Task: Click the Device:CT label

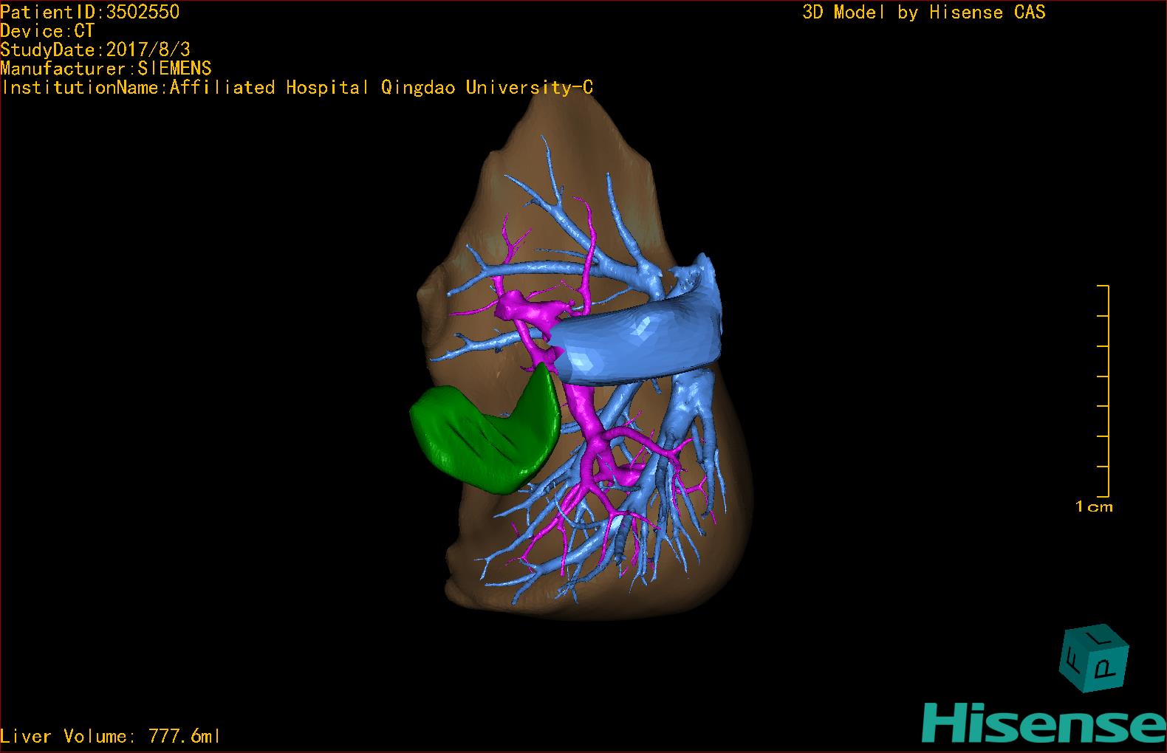Action: (x=47, y=31)
